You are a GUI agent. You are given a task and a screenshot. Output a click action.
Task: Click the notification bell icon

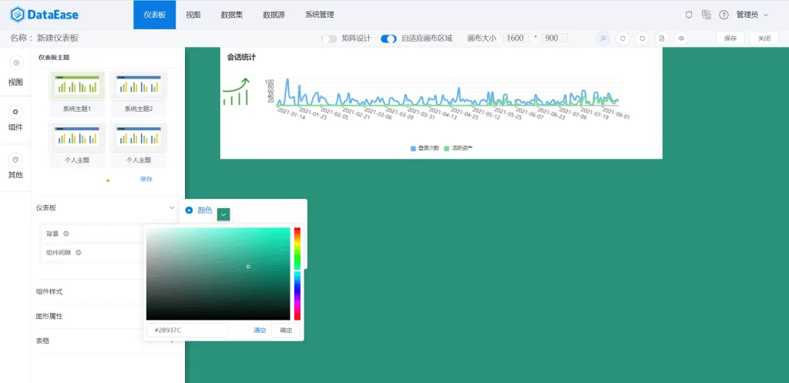pyautogui.click(x=689, y=15)
